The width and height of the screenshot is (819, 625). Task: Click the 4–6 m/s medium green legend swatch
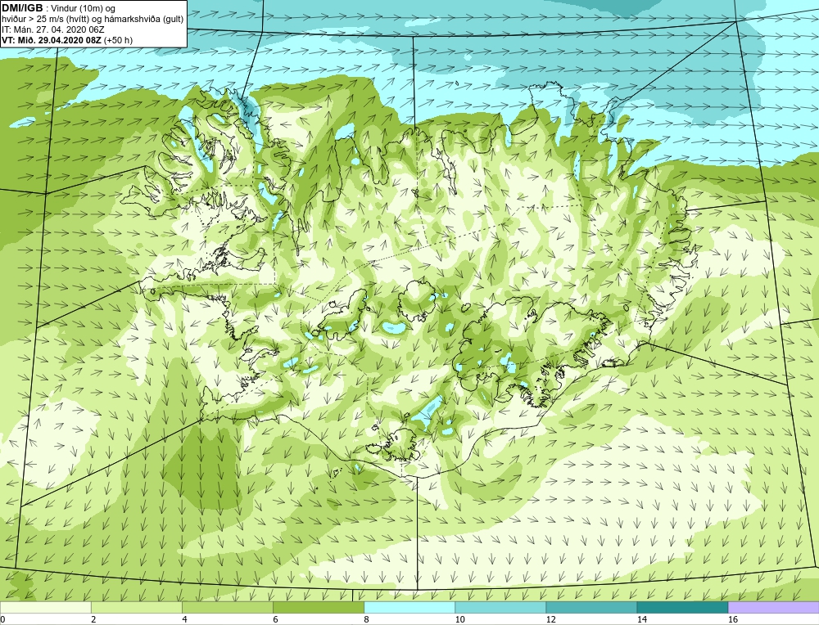click(x=227, y=607)
